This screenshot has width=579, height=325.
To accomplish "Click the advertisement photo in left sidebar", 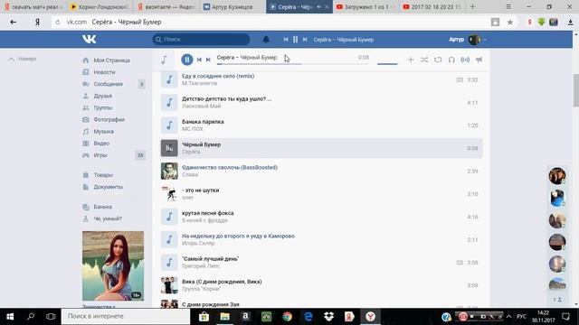I will [113, 265].
